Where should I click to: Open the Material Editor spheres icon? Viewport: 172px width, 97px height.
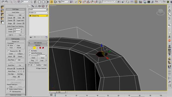coord(140,2)
